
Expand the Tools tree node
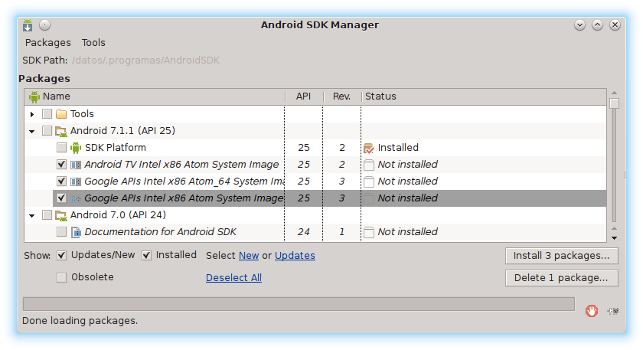coord(32,114)
